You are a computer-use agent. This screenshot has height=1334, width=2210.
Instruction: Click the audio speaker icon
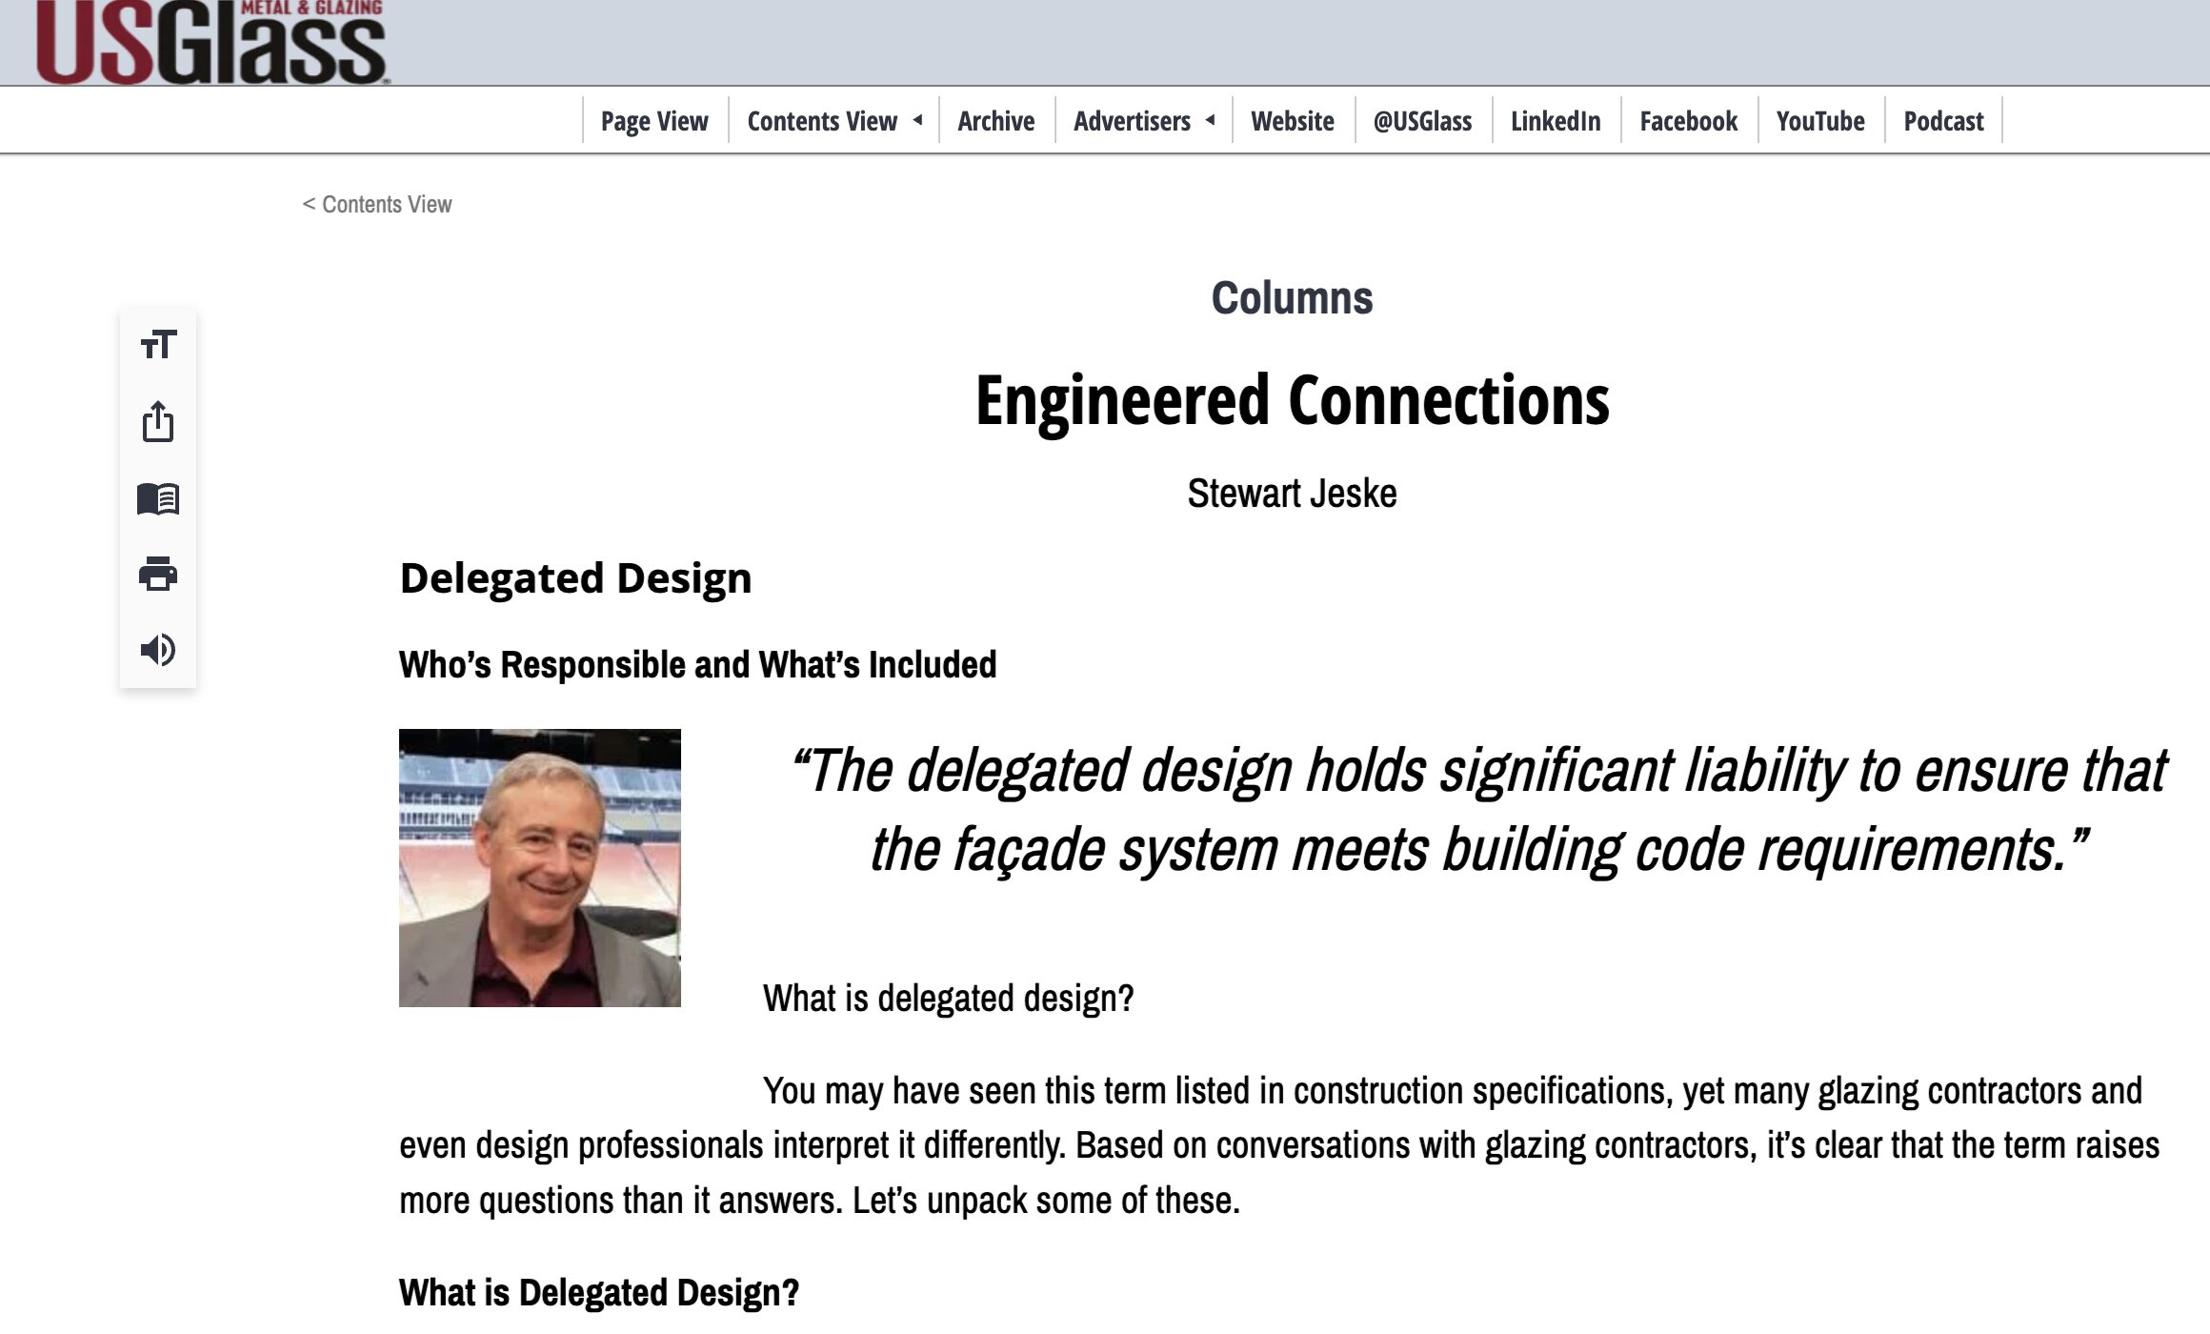tap(158, 650)
